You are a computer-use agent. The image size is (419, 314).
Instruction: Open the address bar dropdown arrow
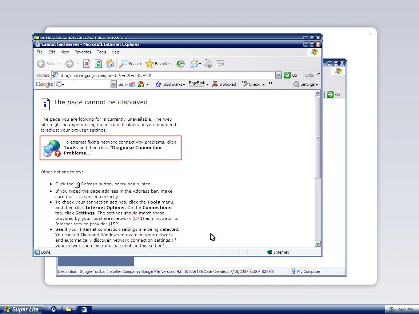click(279, 75)
